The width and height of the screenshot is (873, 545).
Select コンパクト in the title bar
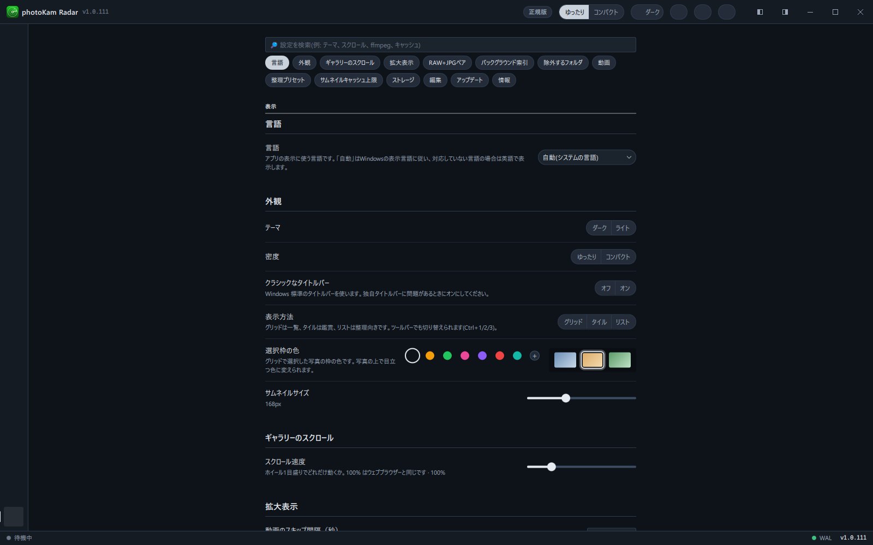pos(606,12)
